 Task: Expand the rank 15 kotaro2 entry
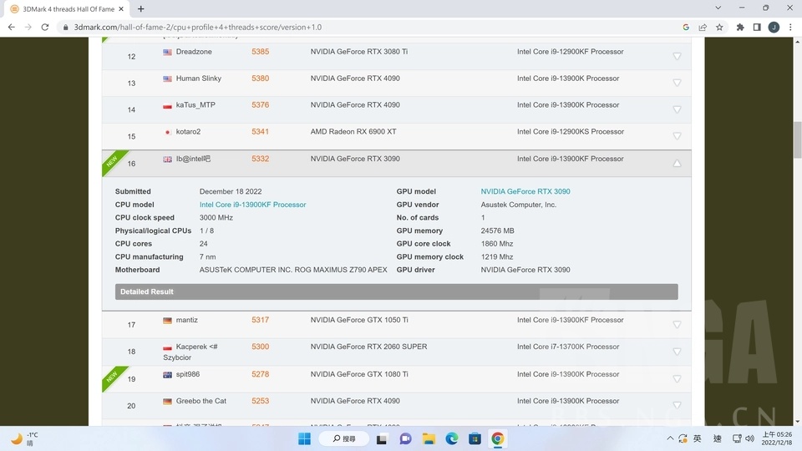[677, 136]
